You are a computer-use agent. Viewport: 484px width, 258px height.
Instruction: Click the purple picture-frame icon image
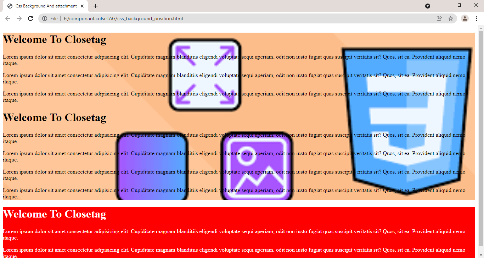click(257, 166)
